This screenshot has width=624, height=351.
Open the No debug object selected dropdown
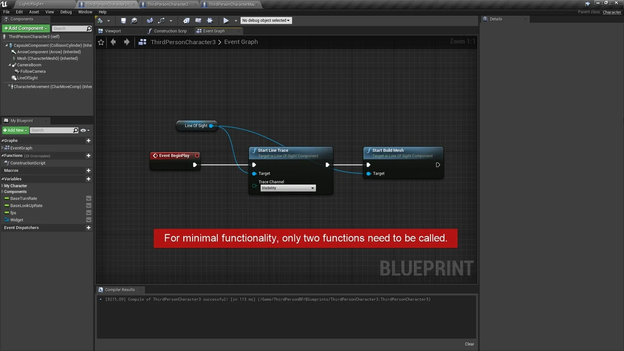pos(266,20)
